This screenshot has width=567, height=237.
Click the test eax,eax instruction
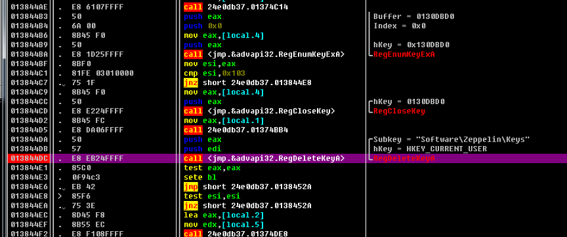tap(212, 168)
